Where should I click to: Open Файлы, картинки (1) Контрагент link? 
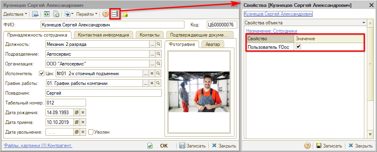click(x=38, y=145)
